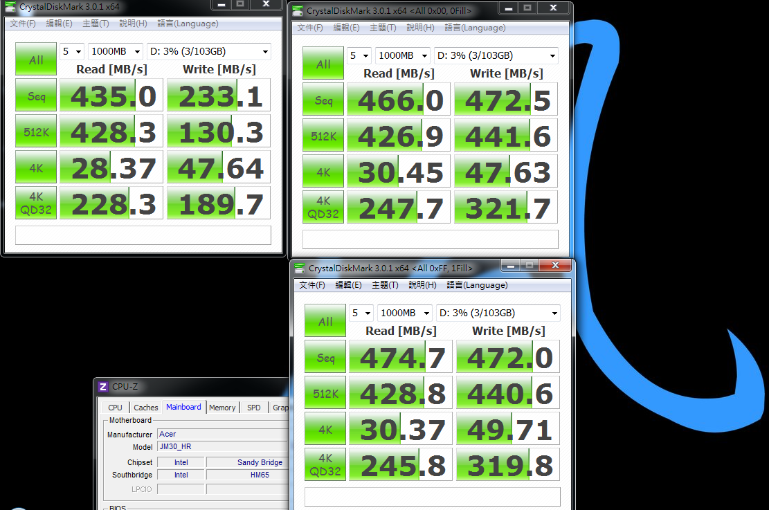
Task: Switch to SPD tab in CPU-Z
Action: point(254,408)
